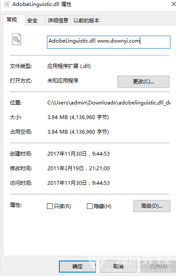The height and width of the screenshot is (276, 176).
Task: Click the 取消 button
Action: tap(118, 267)
